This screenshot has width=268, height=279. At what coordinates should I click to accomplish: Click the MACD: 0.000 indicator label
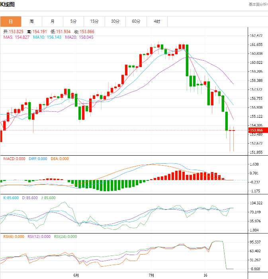point(14,159)
